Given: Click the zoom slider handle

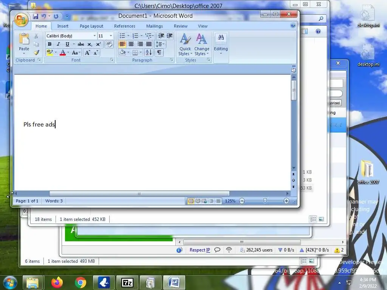Looking at the screenshot, I should 265,201.
